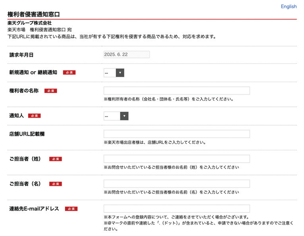Click the 楽天グループ株式会社 text

coord(30,23)
